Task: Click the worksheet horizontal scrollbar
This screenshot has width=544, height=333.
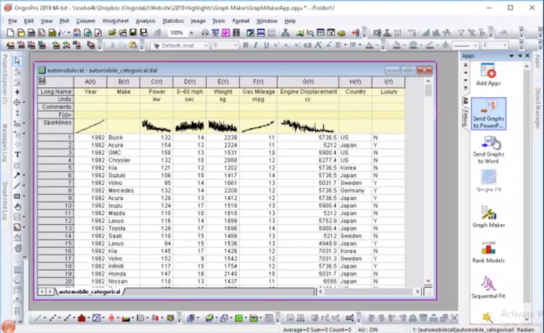Action: pyautogui.click(x=369, y=292)
